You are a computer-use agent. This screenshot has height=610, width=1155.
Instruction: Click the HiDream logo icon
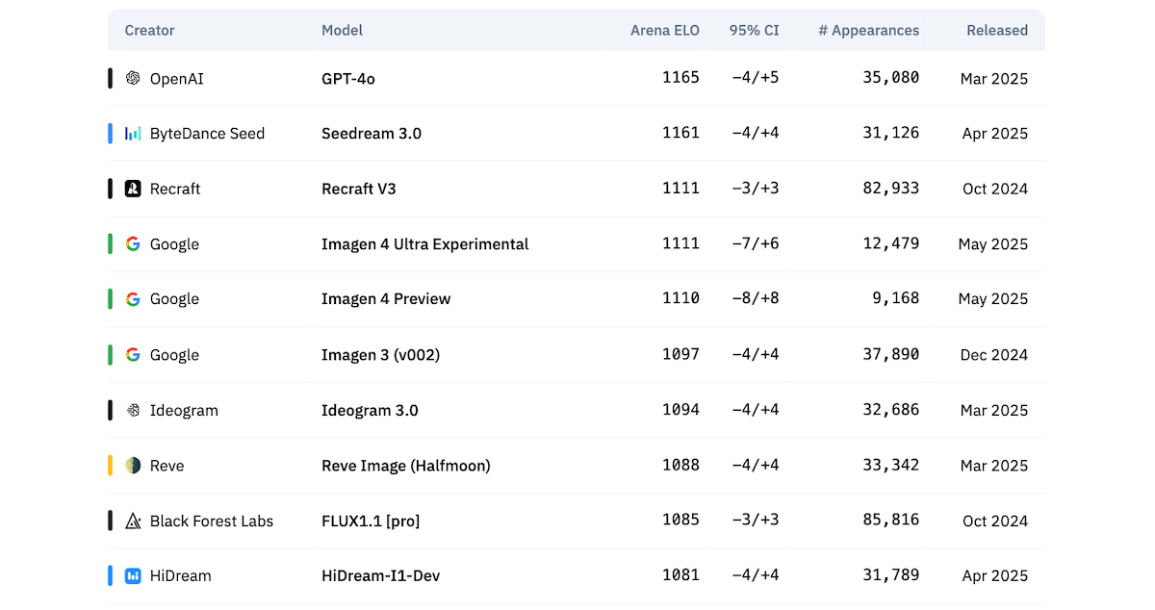point(133,576)
